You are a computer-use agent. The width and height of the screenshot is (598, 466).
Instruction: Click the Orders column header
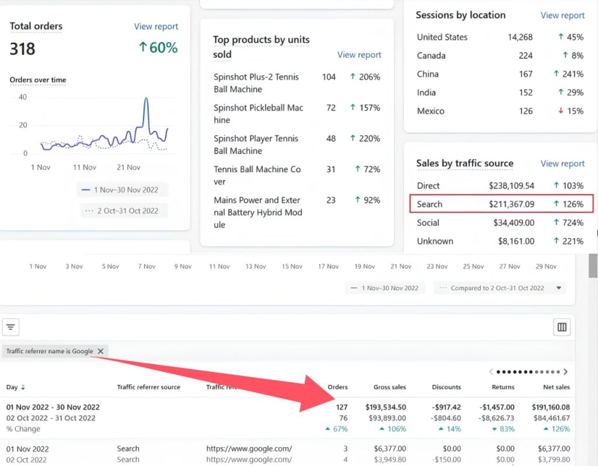coord(338,387)
